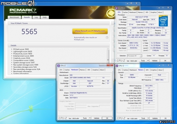Image resolution: width=177 pixels, height=124 pixels.
Task: Open Tools dropdown arrow in Mainboard CPU-Z window
Action: (90, 118)
